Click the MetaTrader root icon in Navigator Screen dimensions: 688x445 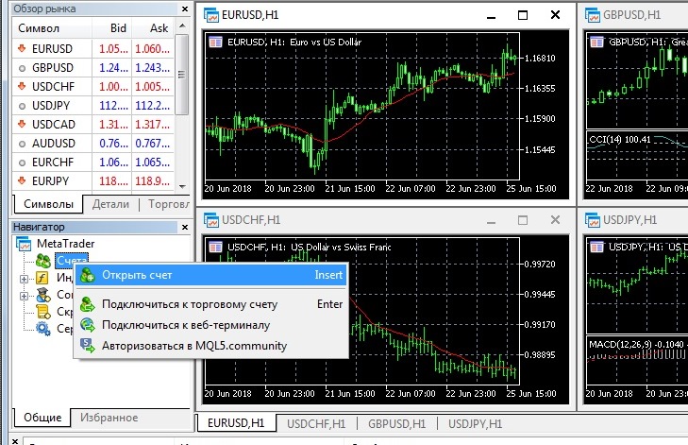pos(24,244)
